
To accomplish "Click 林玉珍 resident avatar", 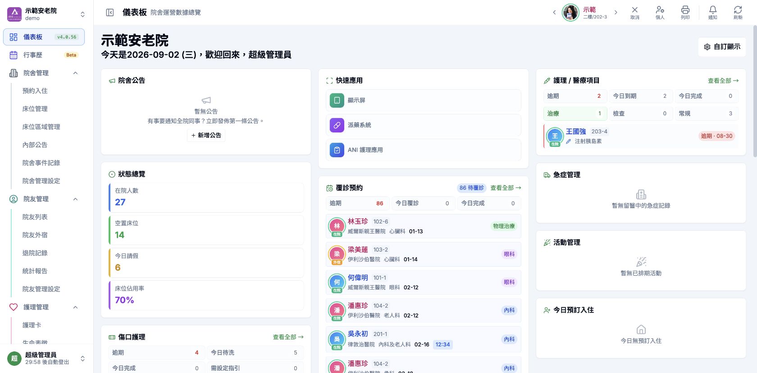I will click(x=337, y=226).
